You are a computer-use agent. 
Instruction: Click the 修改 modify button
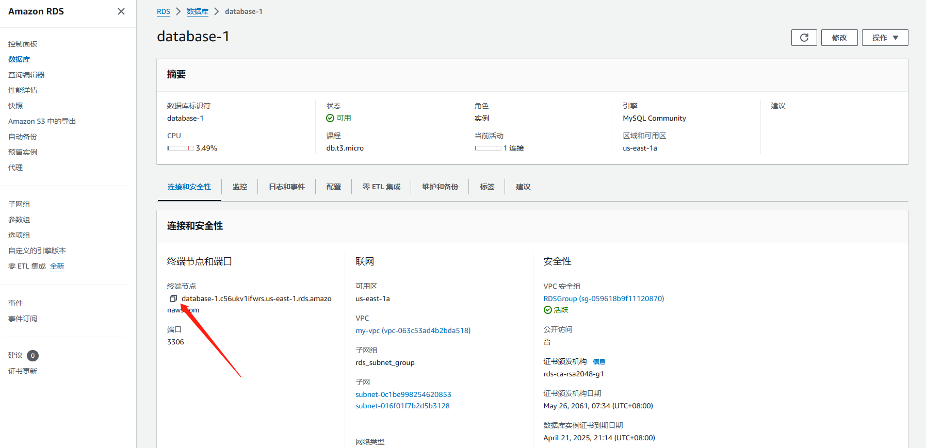point(839,38)
